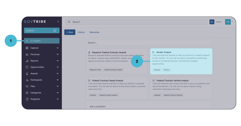The image size is (241, 126).
Task: Click the CR account avatar
Action: point(228,22)
